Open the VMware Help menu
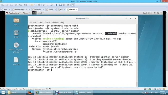Screen dimensions: 168x95 [x=26, y=5]
